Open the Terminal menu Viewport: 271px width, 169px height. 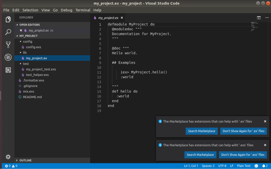coord(83,10)
